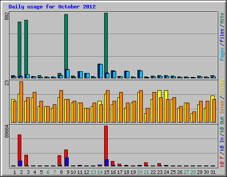Click day 5 on the date axis
The width and height of the screenshot is (227, 177).
pos(41,172)
